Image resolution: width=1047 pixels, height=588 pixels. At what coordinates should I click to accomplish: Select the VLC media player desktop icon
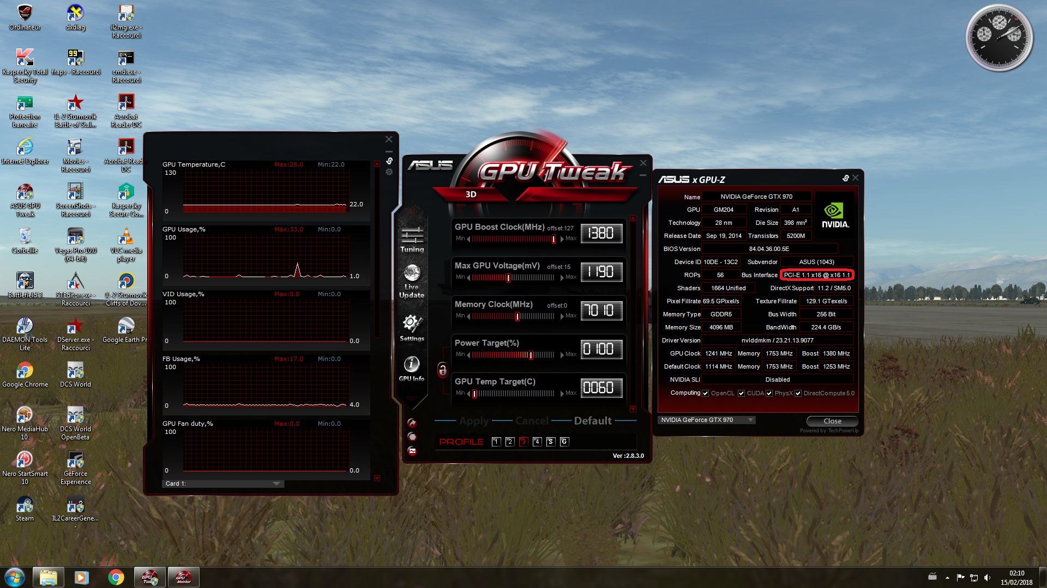(126, 245)
